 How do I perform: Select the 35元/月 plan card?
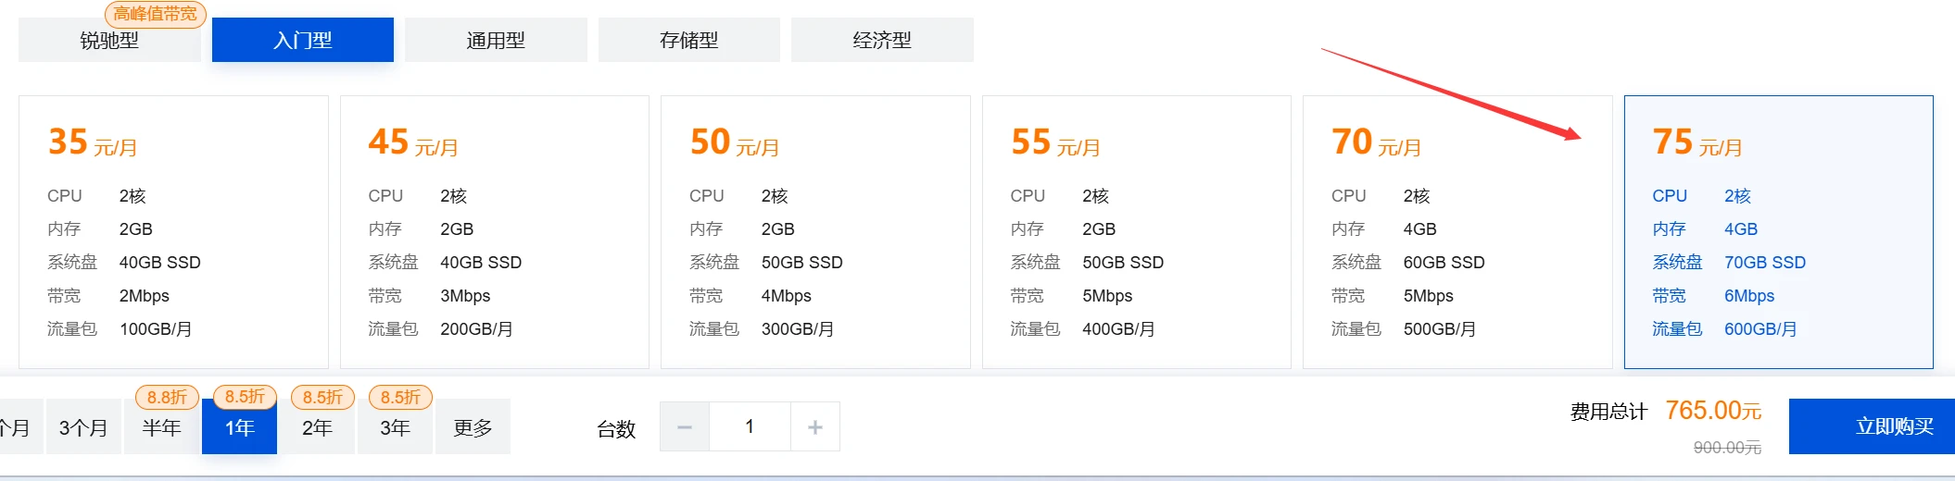point(173,231)
